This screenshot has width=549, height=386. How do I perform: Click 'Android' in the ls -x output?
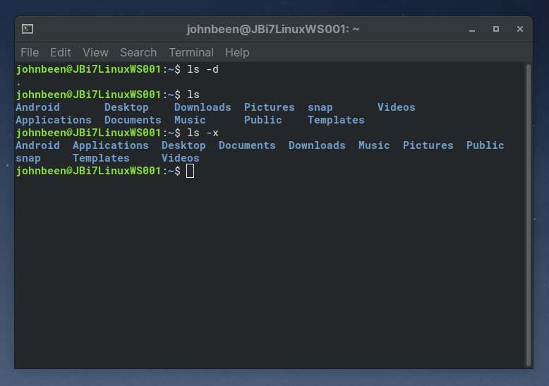[x=38, y=145]
